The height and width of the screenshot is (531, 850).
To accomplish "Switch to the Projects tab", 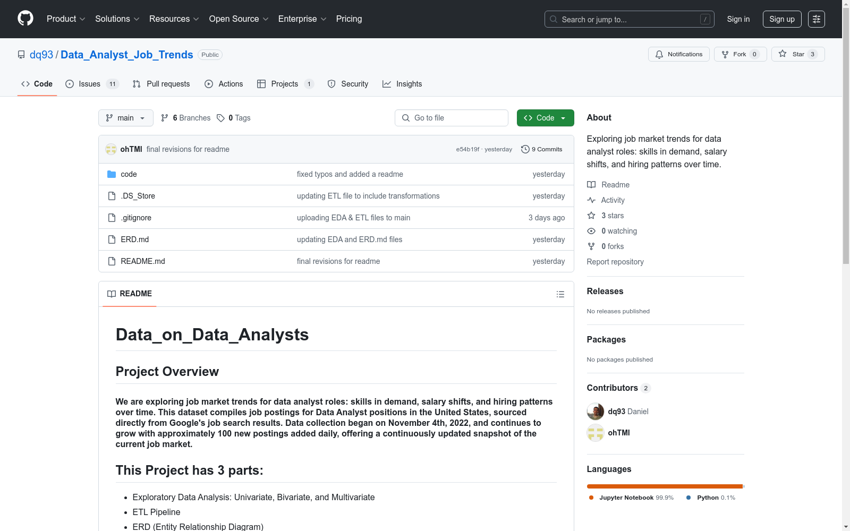I will 285,84.
